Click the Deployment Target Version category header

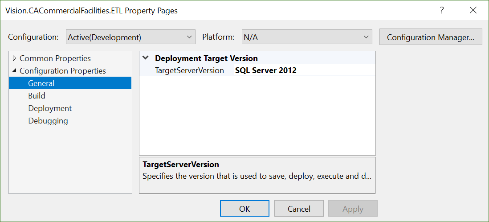coord(206,58)
